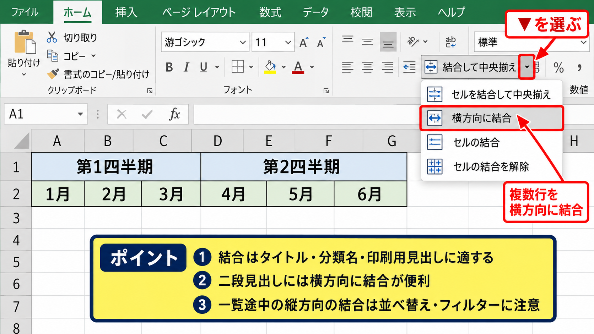Toggle Bold formatting
The height and width of the screenshot is (334, 594).
(x=169, y=67)
